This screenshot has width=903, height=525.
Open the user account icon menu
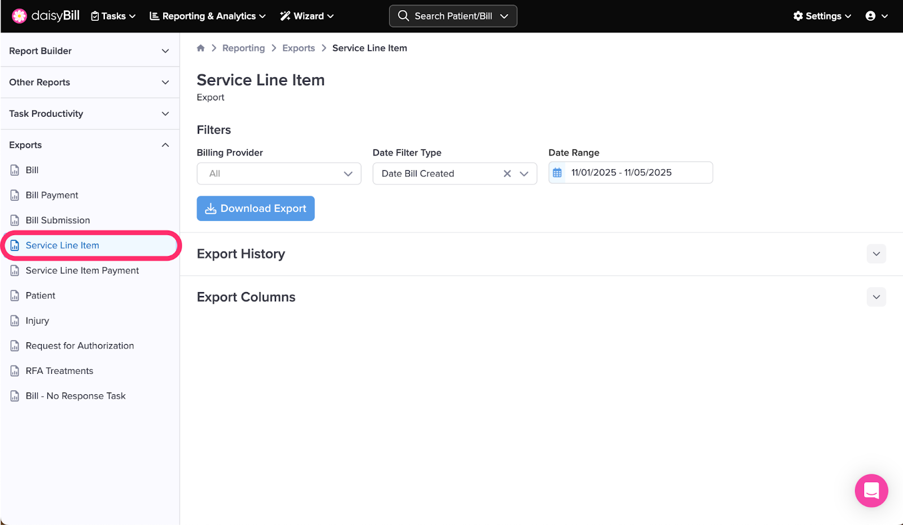point(876,16)
